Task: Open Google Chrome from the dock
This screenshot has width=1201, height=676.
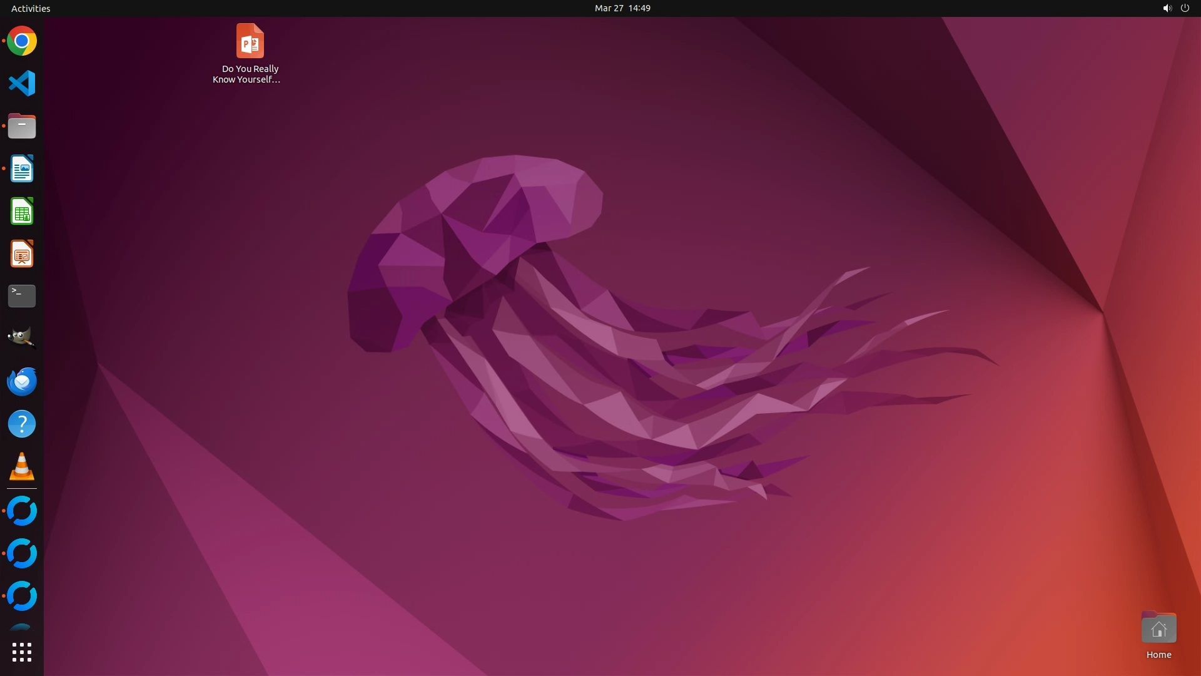Action: coord(22,41)
